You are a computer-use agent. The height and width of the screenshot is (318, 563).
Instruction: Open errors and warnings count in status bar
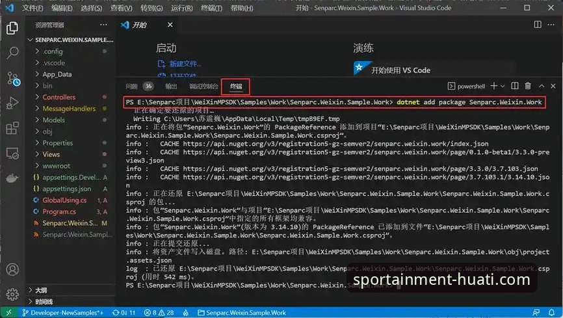coord(159,313)
